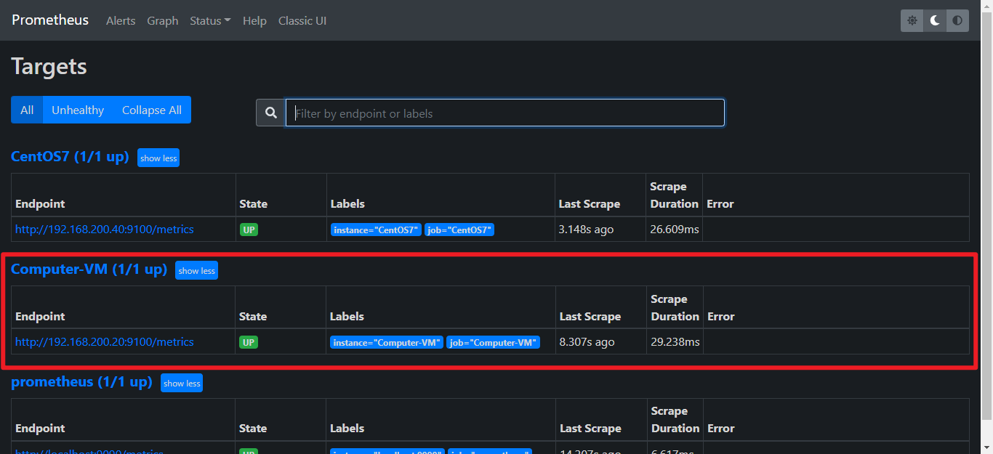This screenshot has height=454, width=993.
Task: Click the Targets page heading
Action: (49, 67)
